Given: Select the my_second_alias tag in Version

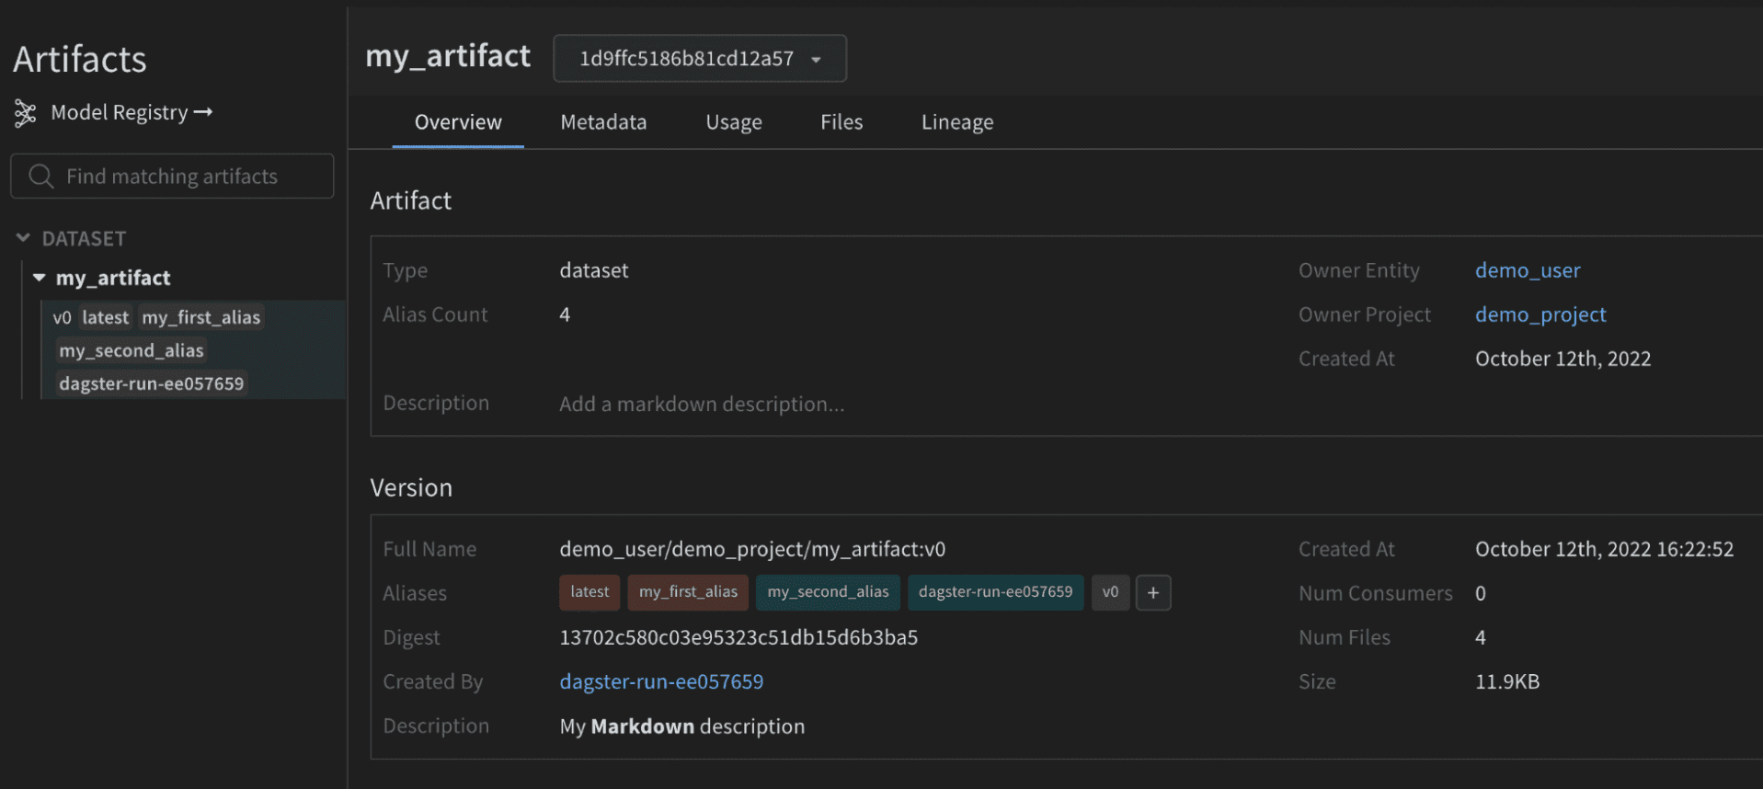Looking at the screenshot, I should tap(828, 592).
